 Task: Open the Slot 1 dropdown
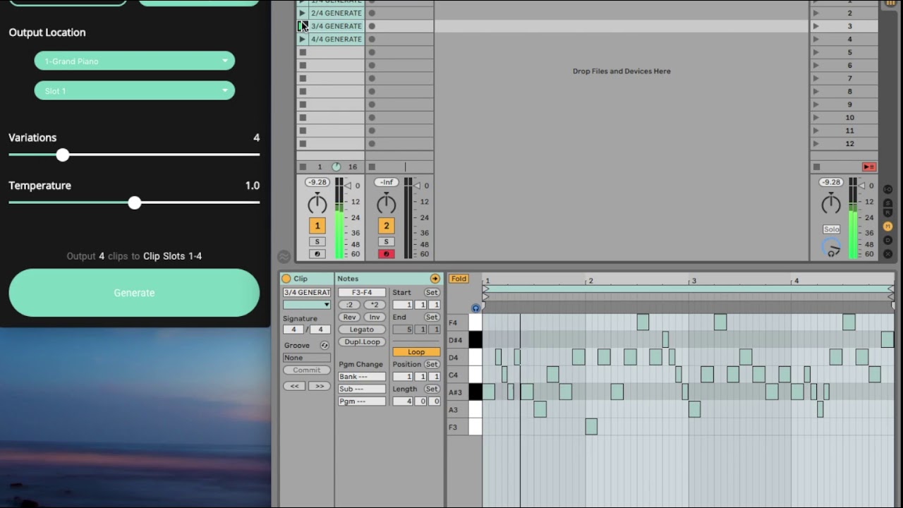pyautogui.click(x=134, y=90)
